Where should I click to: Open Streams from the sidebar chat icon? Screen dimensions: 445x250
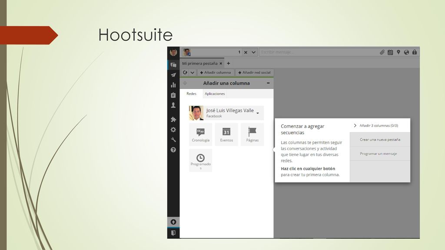point(173,65)
